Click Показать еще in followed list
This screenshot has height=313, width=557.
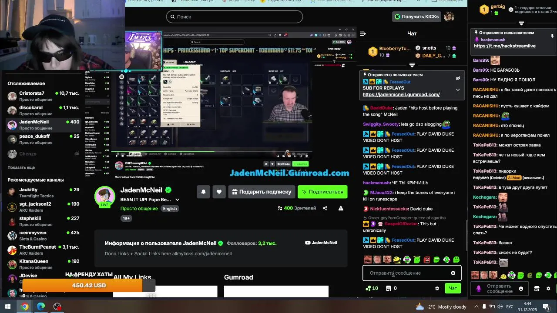(21, 167)
